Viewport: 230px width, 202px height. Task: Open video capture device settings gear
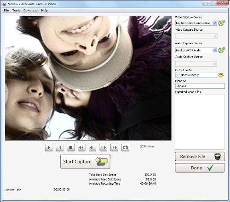point(221,23)
